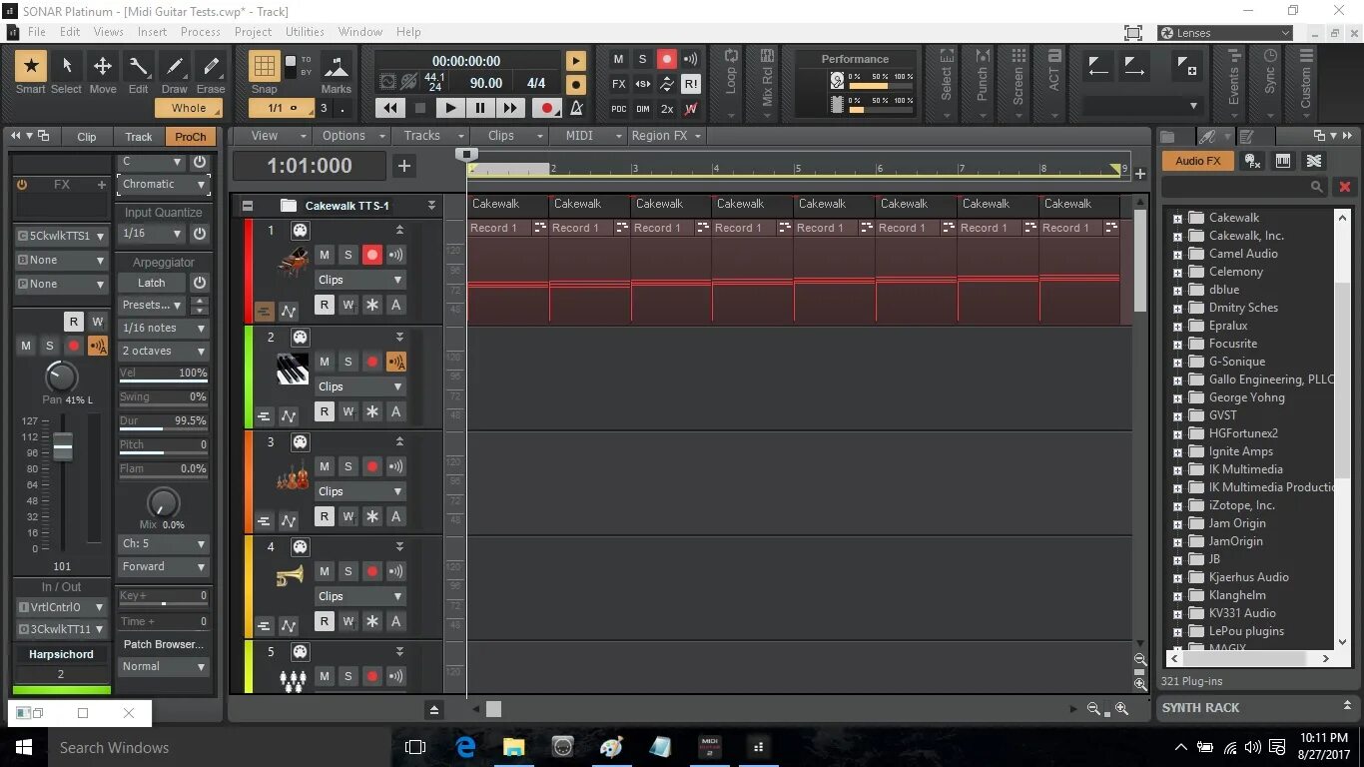Click the SYNTH RACK header
This screenshot has height=767, width=1364.
pos(1200,707)
